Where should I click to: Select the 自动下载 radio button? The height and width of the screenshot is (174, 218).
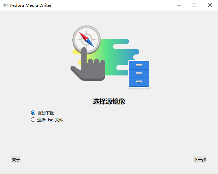(33, 113)
